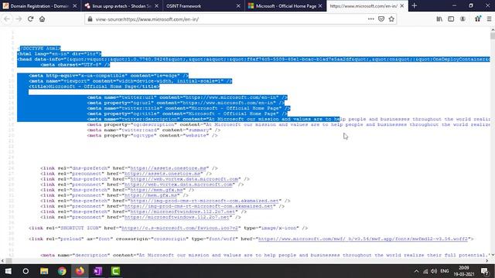Open the green C app in taskbar

[x=115, y=271]
